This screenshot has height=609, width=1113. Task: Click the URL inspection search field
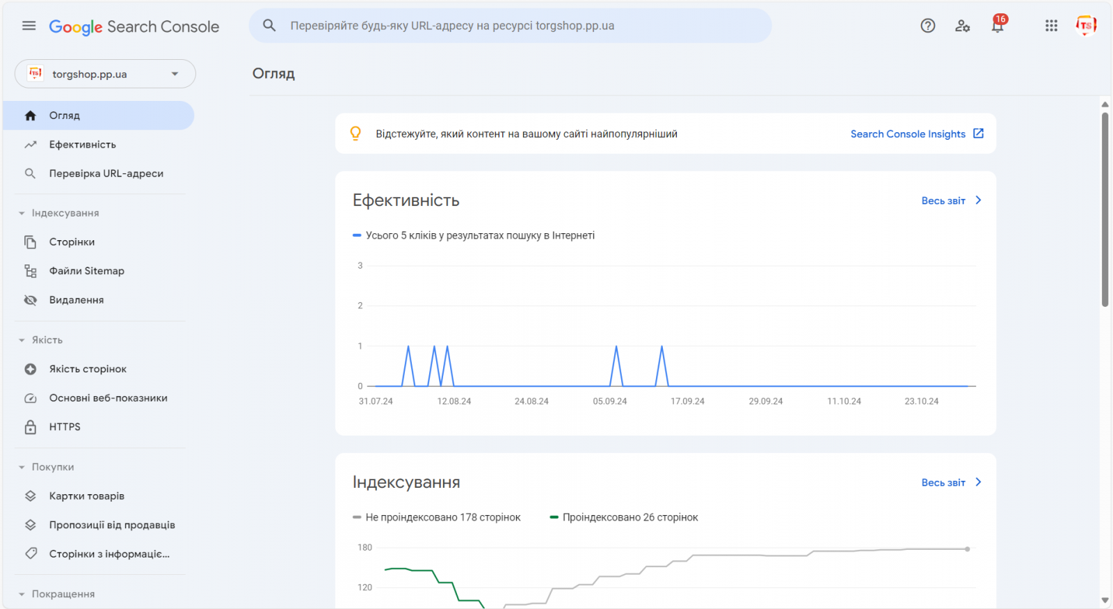510,26
